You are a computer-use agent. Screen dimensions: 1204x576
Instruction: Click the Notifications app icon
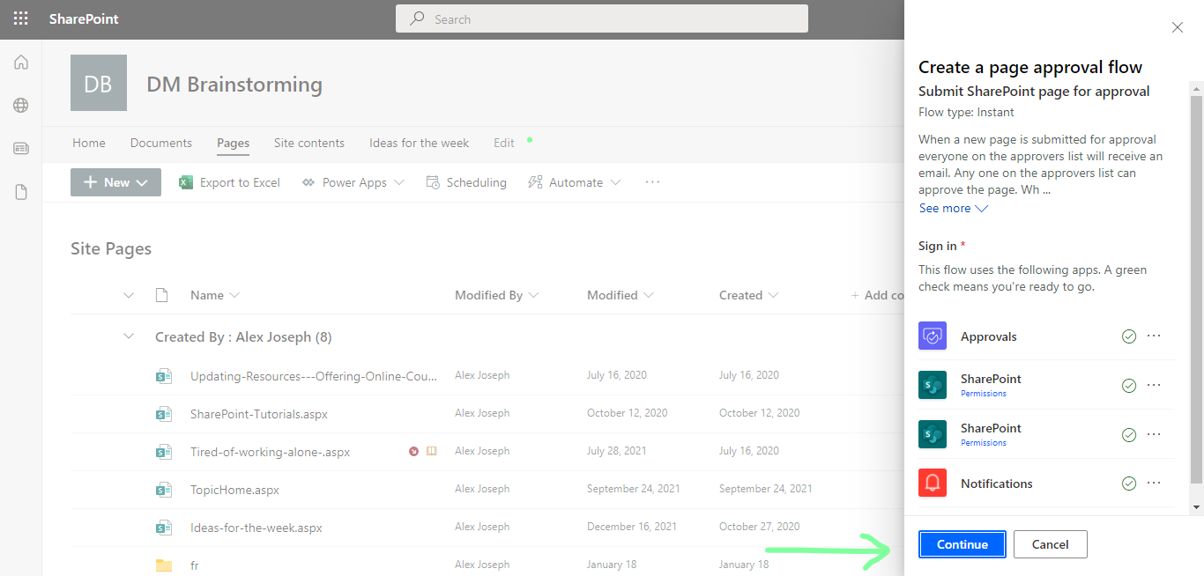pos(932,483)
